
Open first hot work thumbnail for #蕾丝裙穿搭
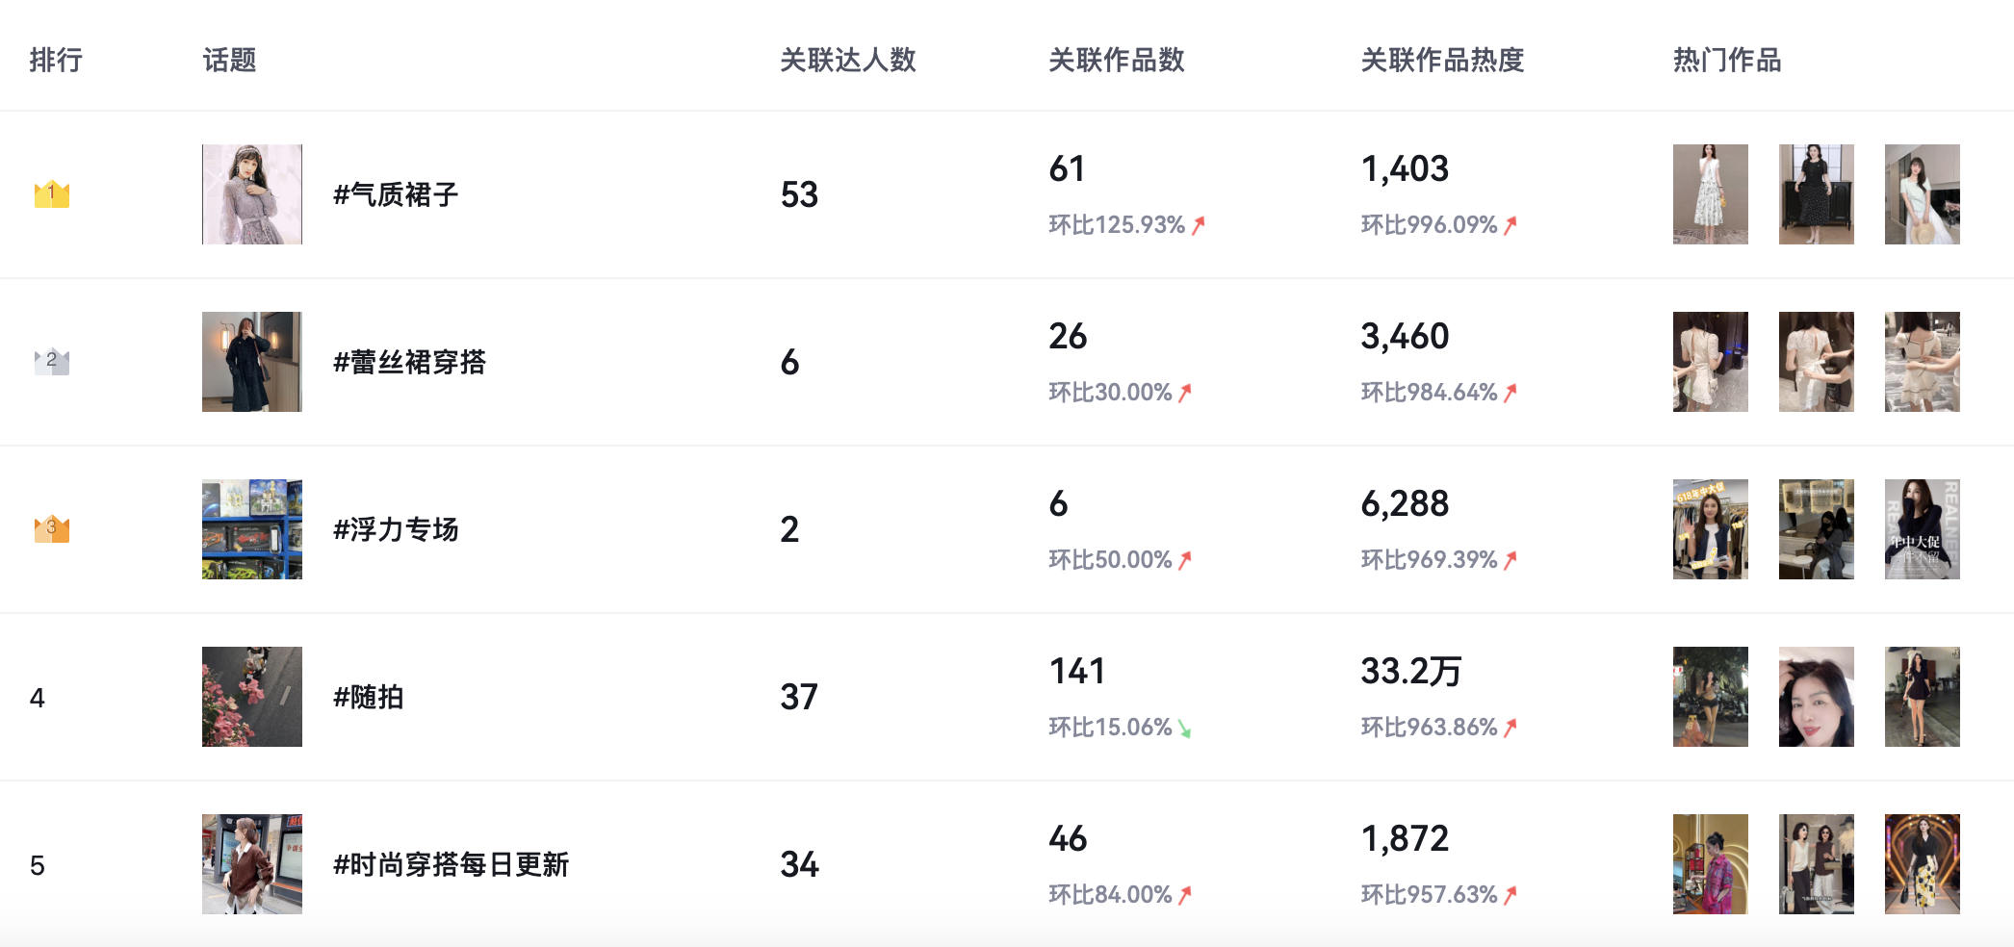pos(1710,362)
